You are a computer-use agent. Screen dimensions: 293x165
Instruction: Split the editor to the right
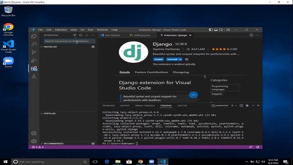coord(251,35)
